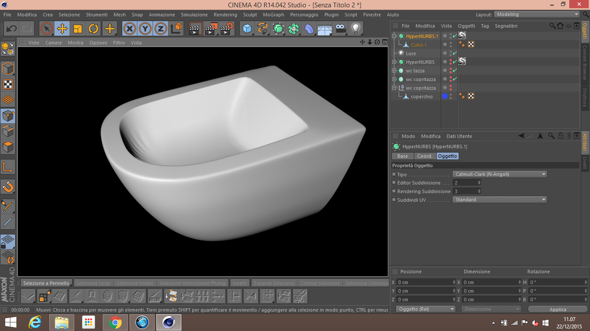The width and height of the screenshot is (590, 331).
Task: Add a Cube primitive object
Action: pos(247,29)
